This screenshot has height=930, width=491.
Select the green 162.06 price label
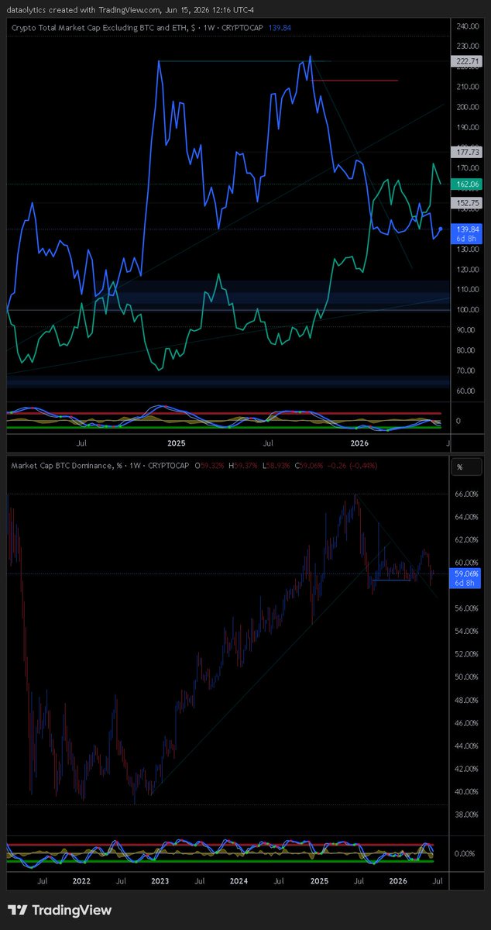(468, 184)
